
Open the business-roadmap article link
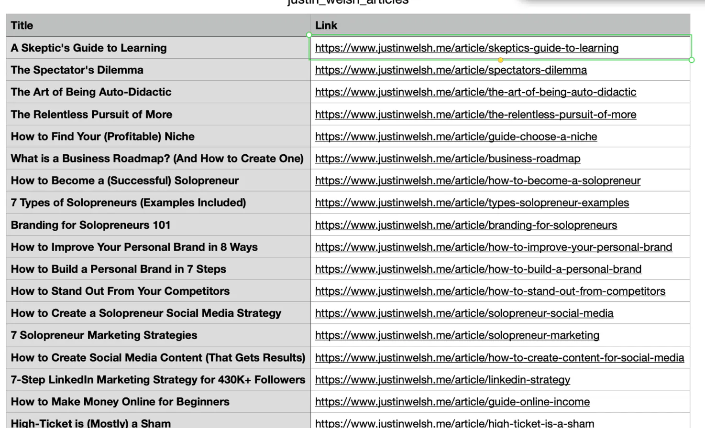[x=448, y=159]
